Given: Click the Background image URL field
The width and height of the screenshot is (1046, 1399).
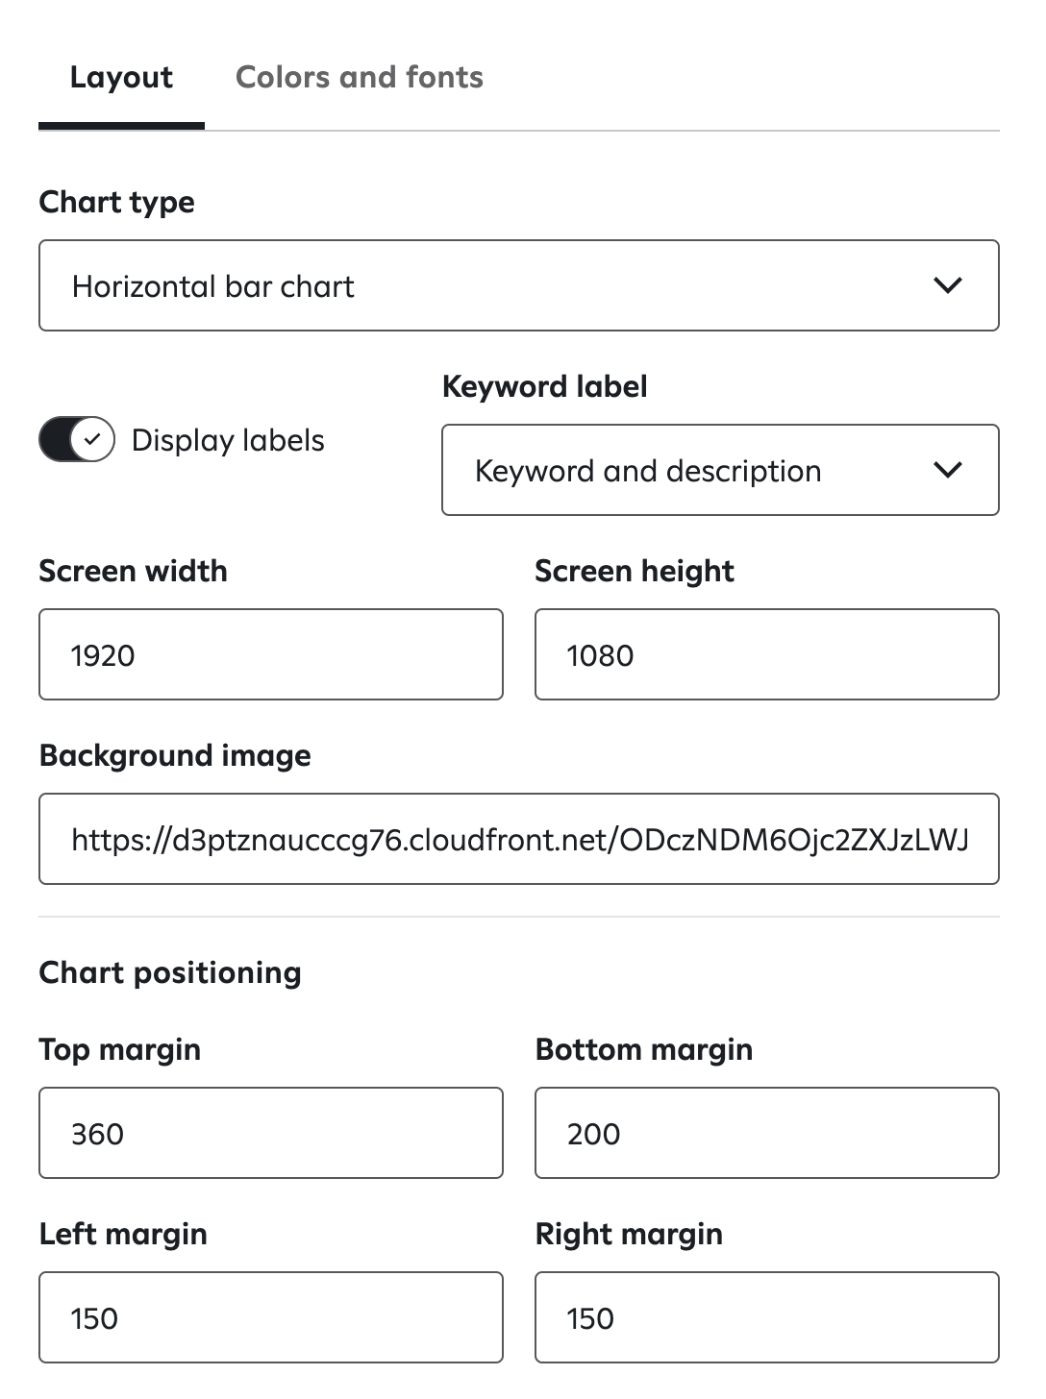Looking at the screenshot, I should coord(519,839).
